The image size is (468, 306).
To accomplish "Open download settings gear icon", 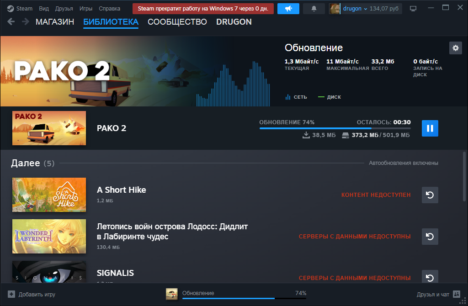I will pos(456,48).
